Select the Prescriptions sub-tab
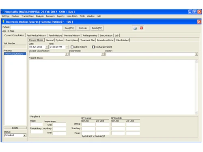The image size is (203, 152). (71, 40)
